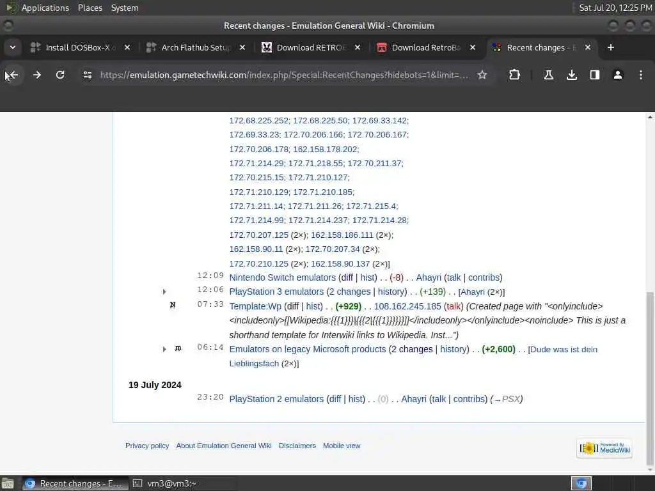Open the Downloads tray icon
The width and height of the screenshot is (655, 491).
(x=572, y=75)
